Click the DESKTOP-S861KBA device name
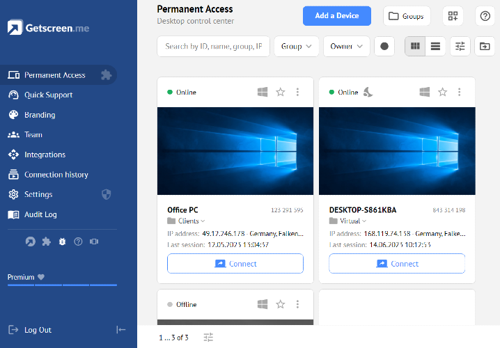Viewport: 500px width, 348px height. click(363, 210)
